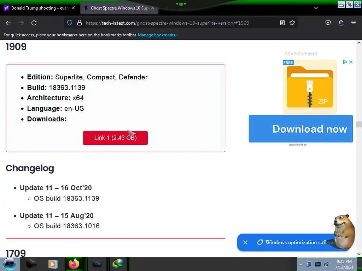Click the URL address field
362x271 pixels.
[x=167, y=23]
